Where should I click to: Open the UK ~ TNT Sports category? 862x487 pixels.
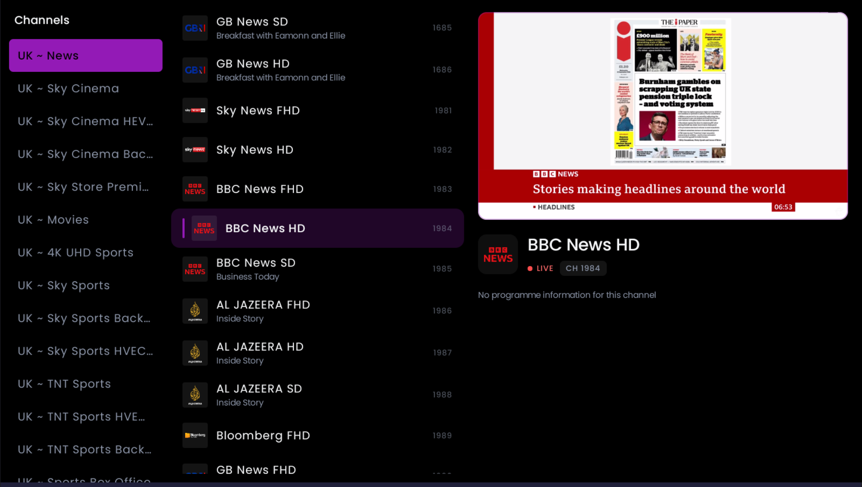[86, 384]
